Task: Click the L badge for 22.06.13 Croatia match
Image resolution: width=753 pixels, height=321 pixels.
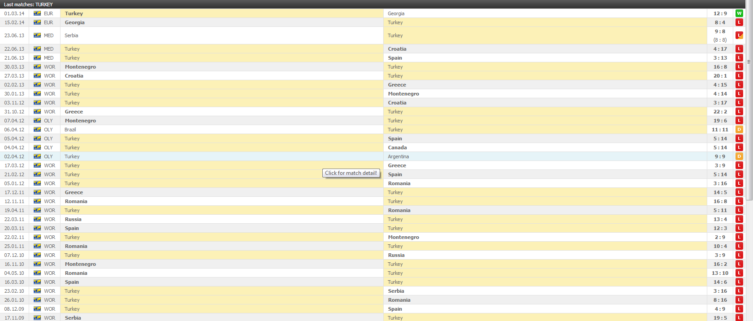Action: 739,49
